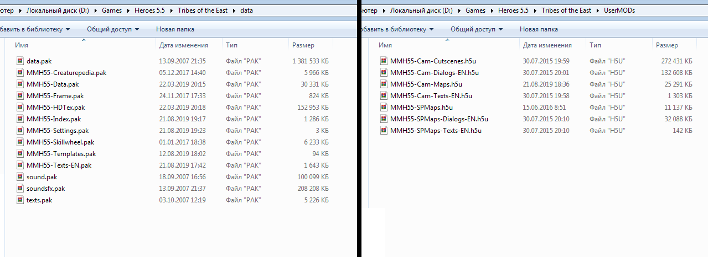Click MMH55-Cam-Dialogs-EN.h5u file icon

[x=384, y=73]
